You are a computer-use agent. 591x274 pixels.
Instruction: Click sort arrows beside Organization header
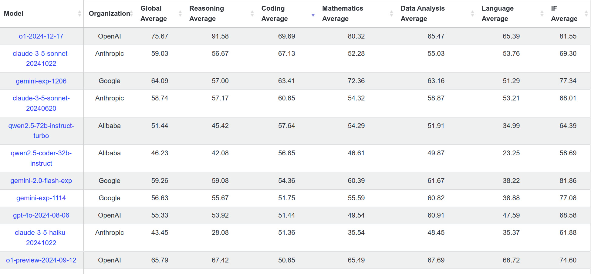point(132,13)
